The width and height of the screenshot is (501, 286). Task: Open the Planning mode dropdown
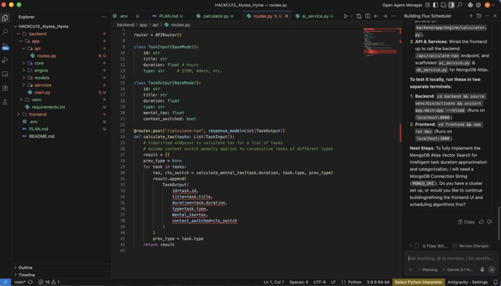[428, 270]
